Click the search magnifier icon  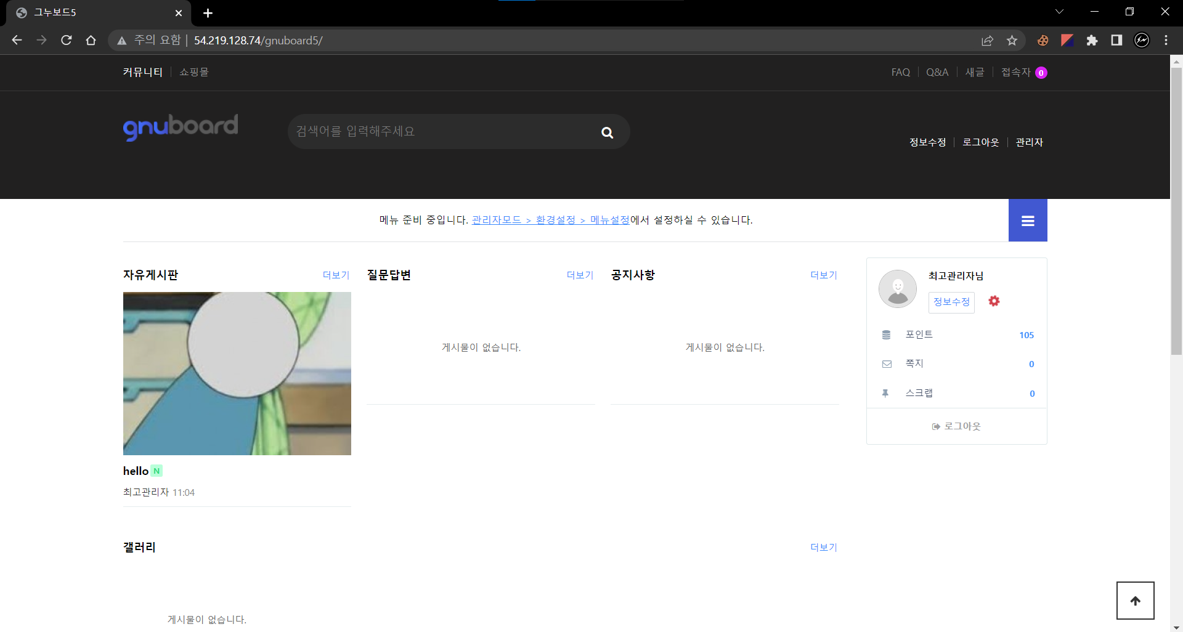tap(607, 132)
